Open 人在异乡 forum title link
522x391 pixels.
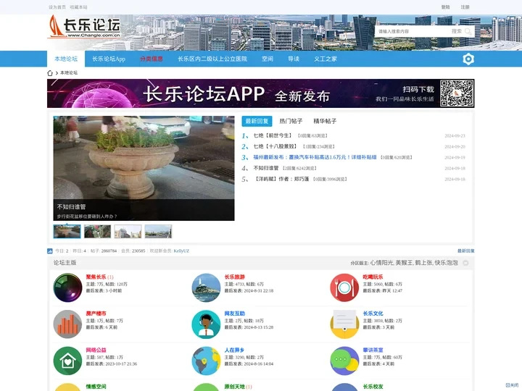pyautogui.click(x=234, y=350)
